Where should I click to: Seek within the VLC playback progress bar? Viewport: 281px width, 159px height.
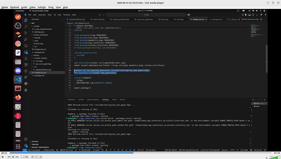coord(140,153)
